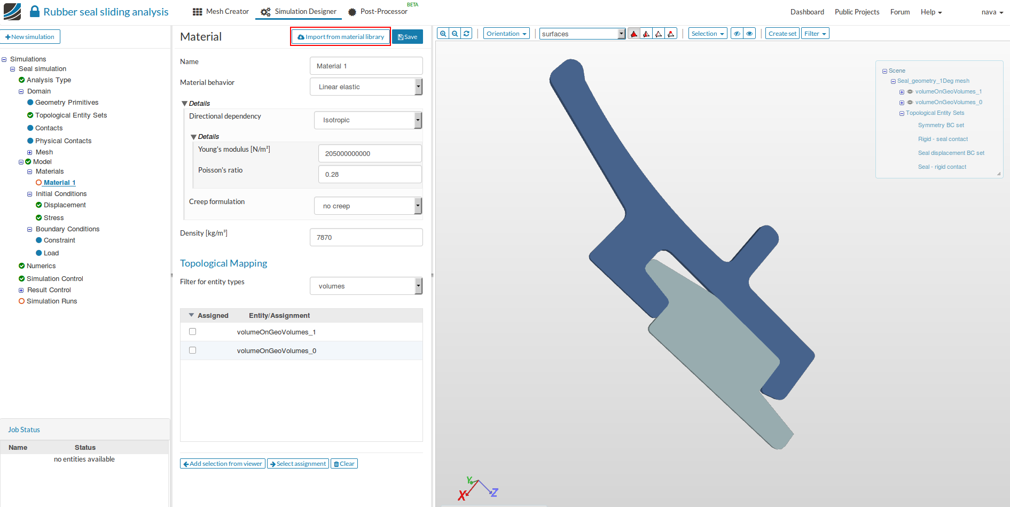Screen dimensions: 1010x507
Task: Select the second pyramid render mode icon
Action: [x=646, y=34]
